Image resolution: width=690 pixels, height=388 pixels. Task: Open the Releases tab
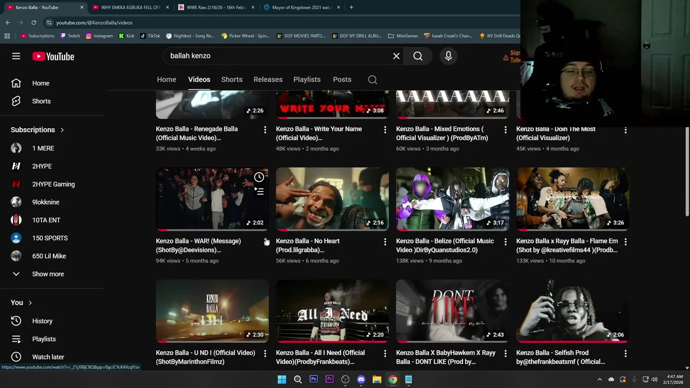(x=268, y=79)
